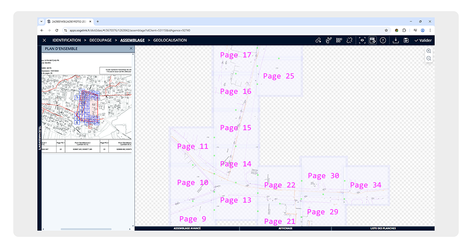Go to the IDENTIFICATION step
This screenshot has height=248, width=472.
coord(66,40)
